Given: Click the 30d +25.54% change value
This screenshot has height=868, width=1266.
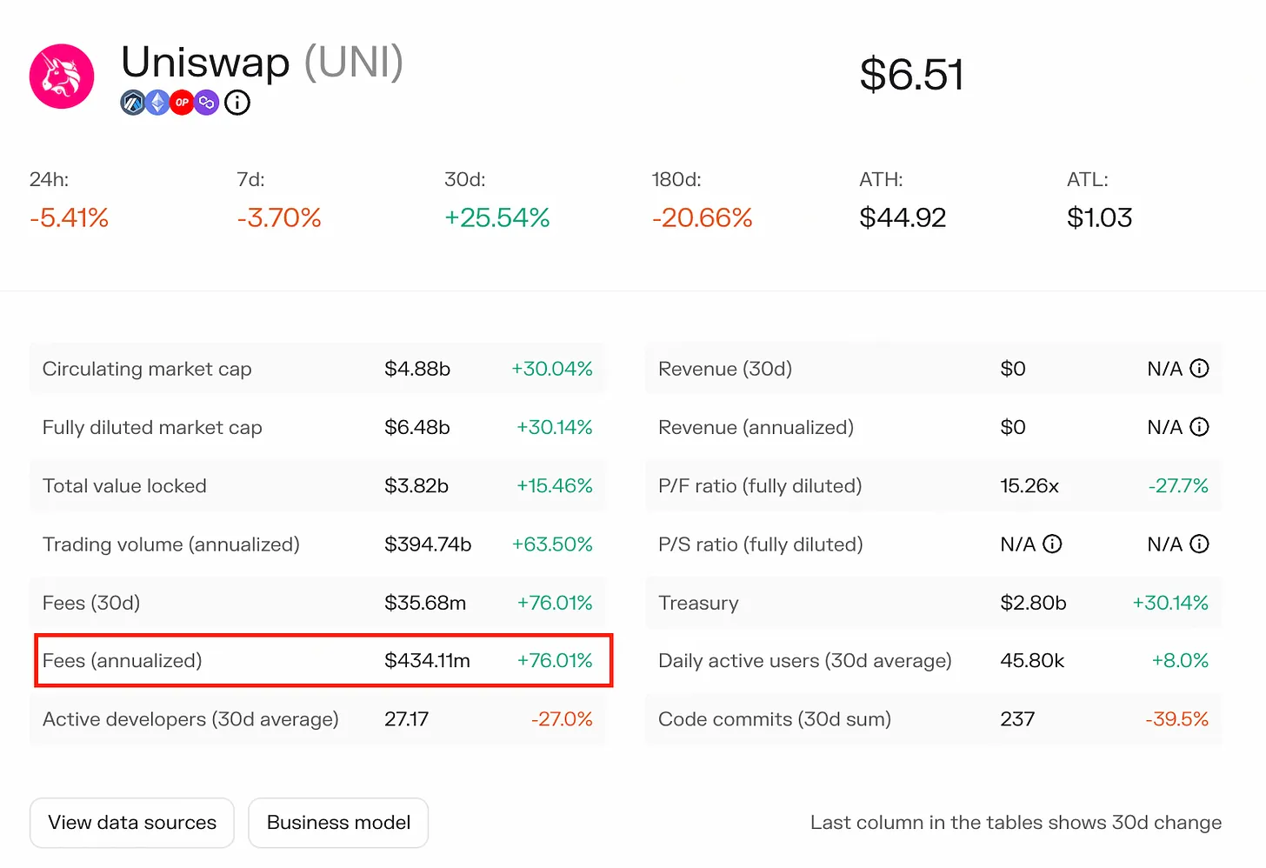Looking at the screenshot, I should tap(496, 217).
